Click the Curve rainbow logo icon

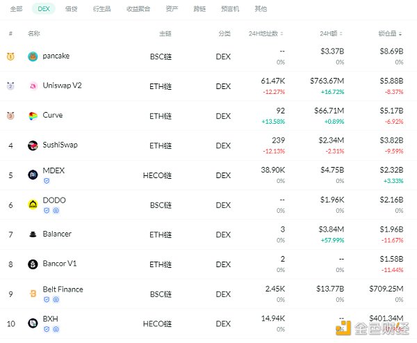[33, 115]
